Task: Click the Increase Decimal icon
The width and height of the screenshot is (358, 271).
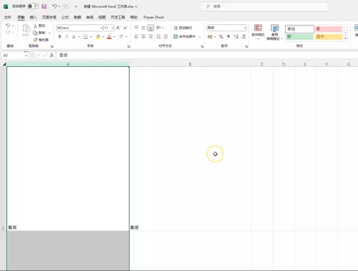Action: 236,37
